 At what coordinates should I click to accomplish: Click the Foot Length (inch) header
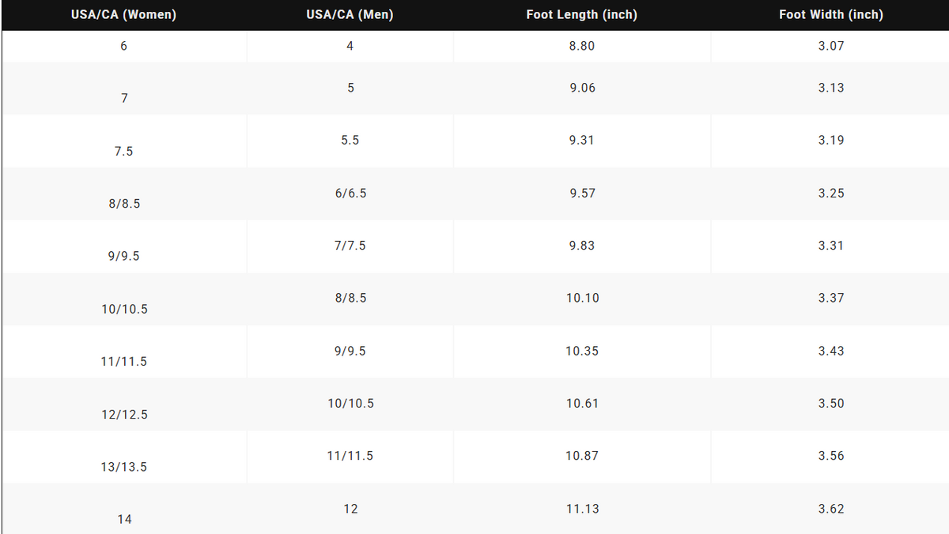point(582,15)
